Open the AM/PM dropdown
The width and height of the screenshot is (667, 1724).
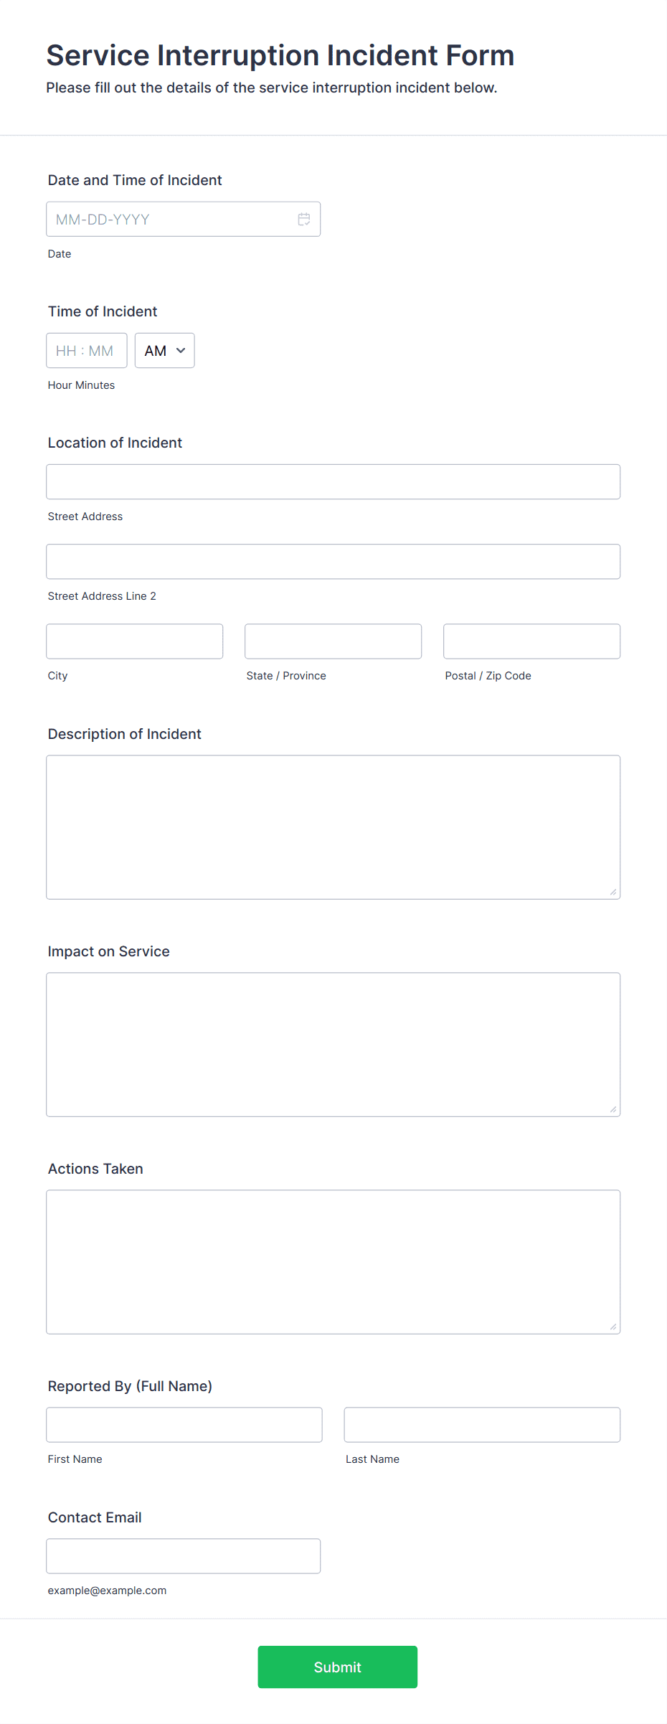click(164, 350)
